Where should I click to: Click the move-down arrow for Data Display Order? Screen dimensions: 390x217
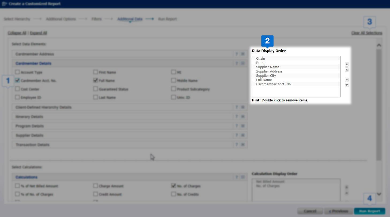point(346,79)
